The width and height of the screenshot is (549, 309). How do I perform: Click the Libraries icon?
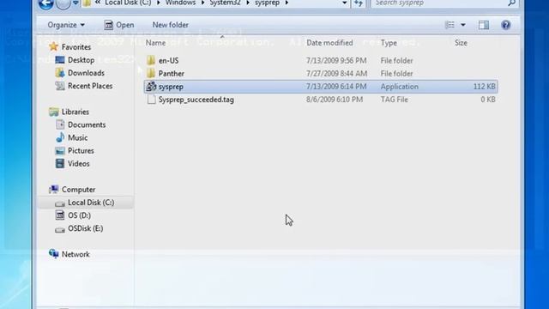click(53, 112)
